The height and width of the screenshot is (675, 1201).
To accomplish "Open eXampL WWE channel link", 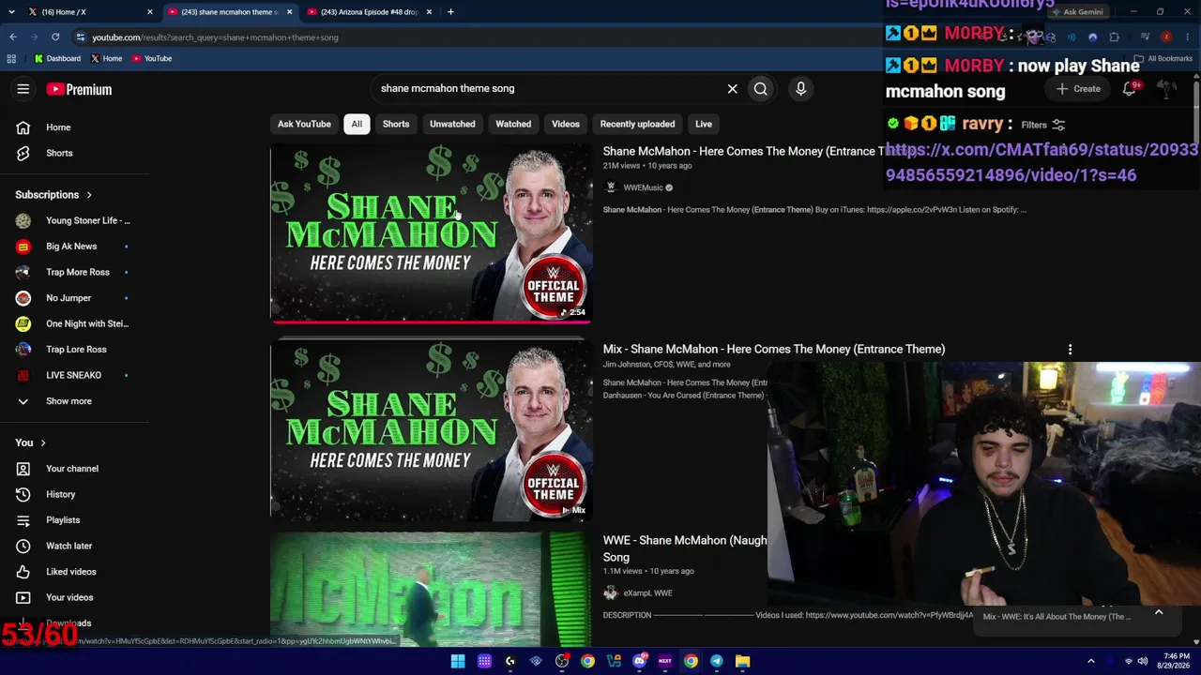I will tap(647, 593).
